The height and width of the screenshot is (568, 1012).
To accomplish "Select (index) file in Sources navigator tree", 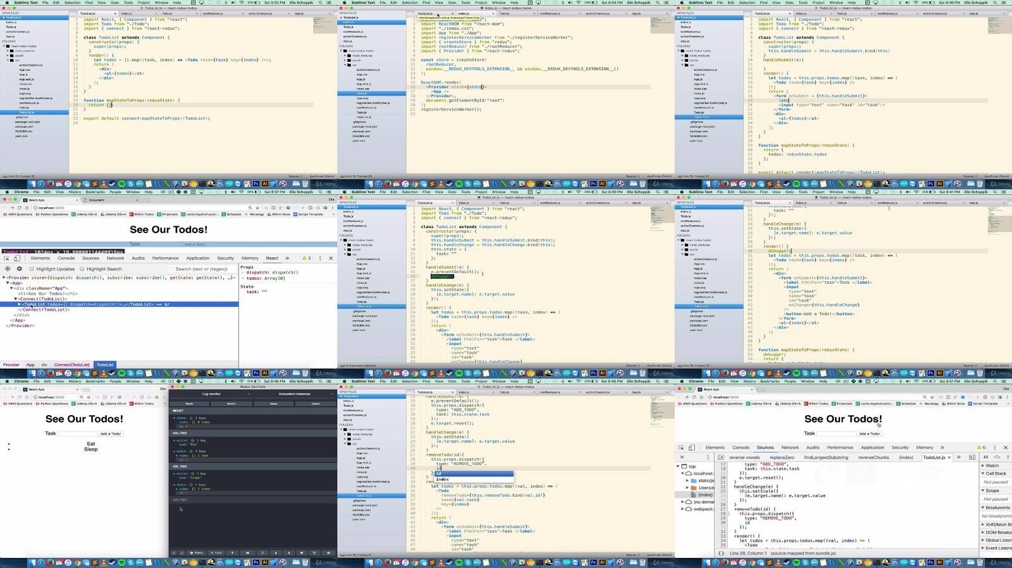I will click(705, 495).
